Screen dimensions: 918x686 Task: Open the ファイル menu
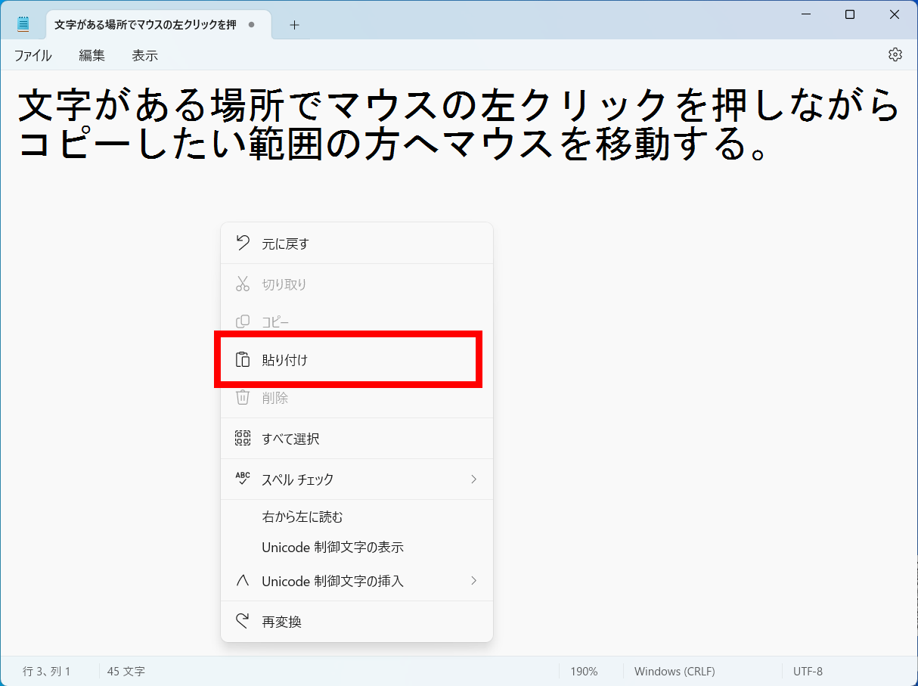pos(32,54)
